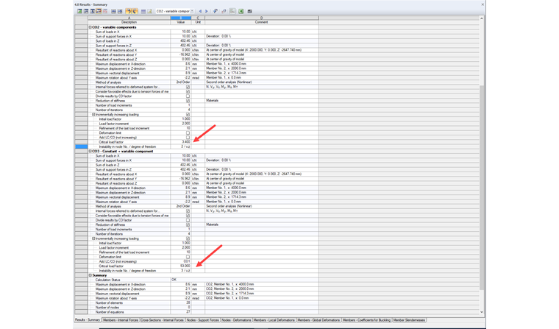Image resolution: width=559 pixels, height=329 pixels.
Task: Select CO3 'Add LC/CO' value CO1
Action: coord(181,261)
